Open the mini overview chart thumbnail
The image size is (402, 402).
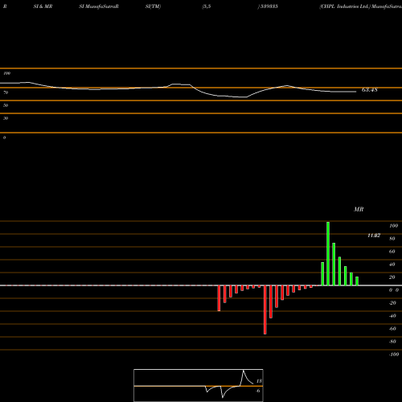(x=199, y=385)
